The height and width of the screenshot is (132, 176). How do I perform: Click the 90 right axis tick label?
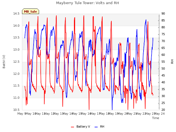pyautogui.click(x=163, y=13)
